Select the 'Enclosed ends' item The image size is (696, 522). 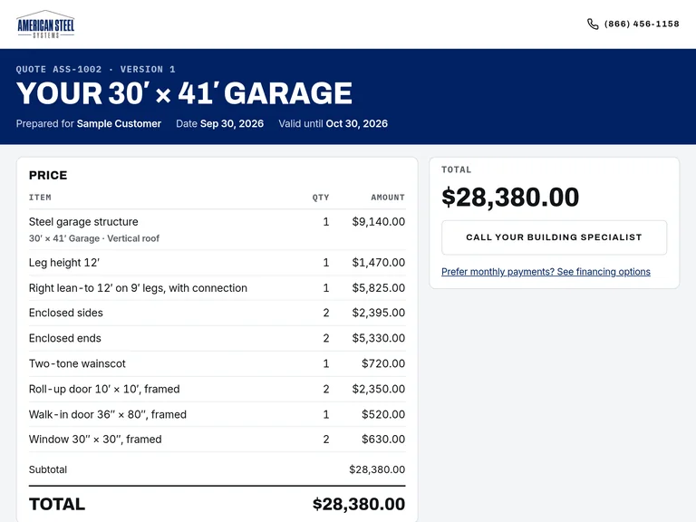pos(65,338)
